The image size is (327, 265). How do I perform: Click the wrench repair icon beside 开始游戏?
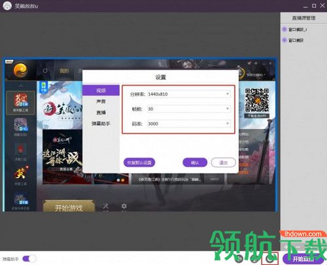coord(105,206)
